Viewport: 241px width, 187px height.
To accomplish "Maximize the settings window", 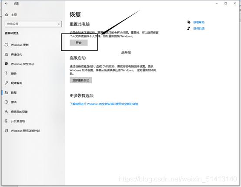I will click(226, 3).
